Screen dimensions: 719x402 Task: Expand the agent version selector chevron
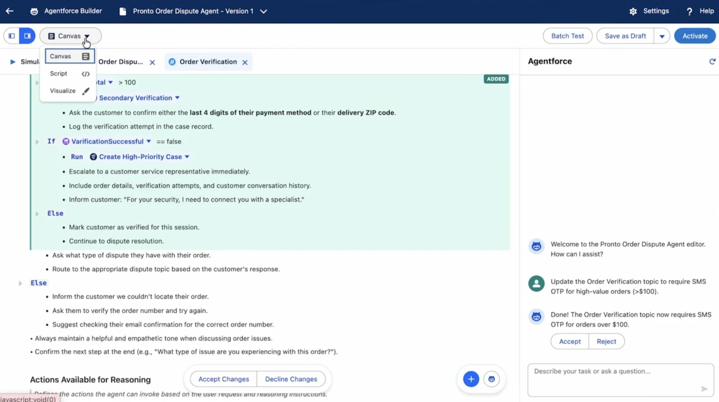coord(264,11)
